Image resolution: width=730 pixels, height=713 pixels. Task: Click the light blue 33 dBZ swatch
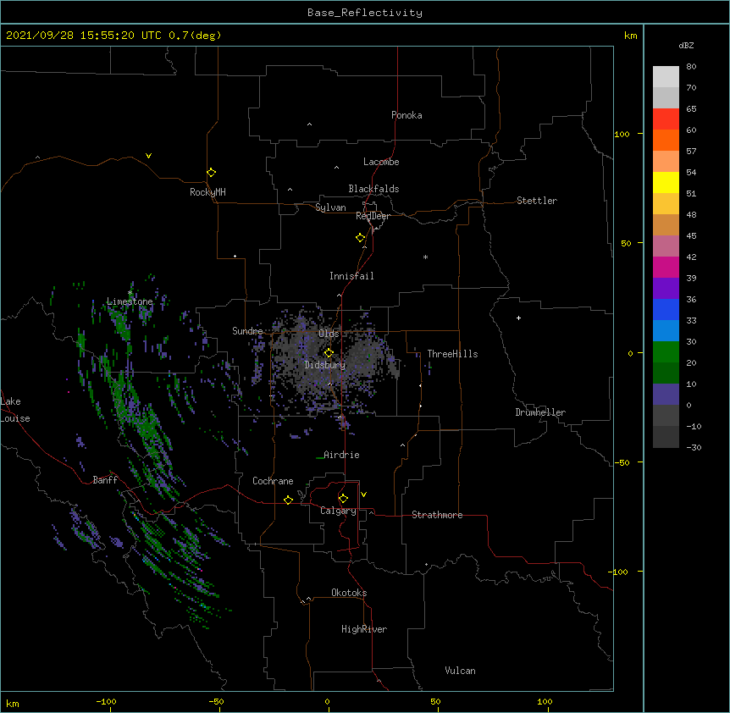point(666,330)
